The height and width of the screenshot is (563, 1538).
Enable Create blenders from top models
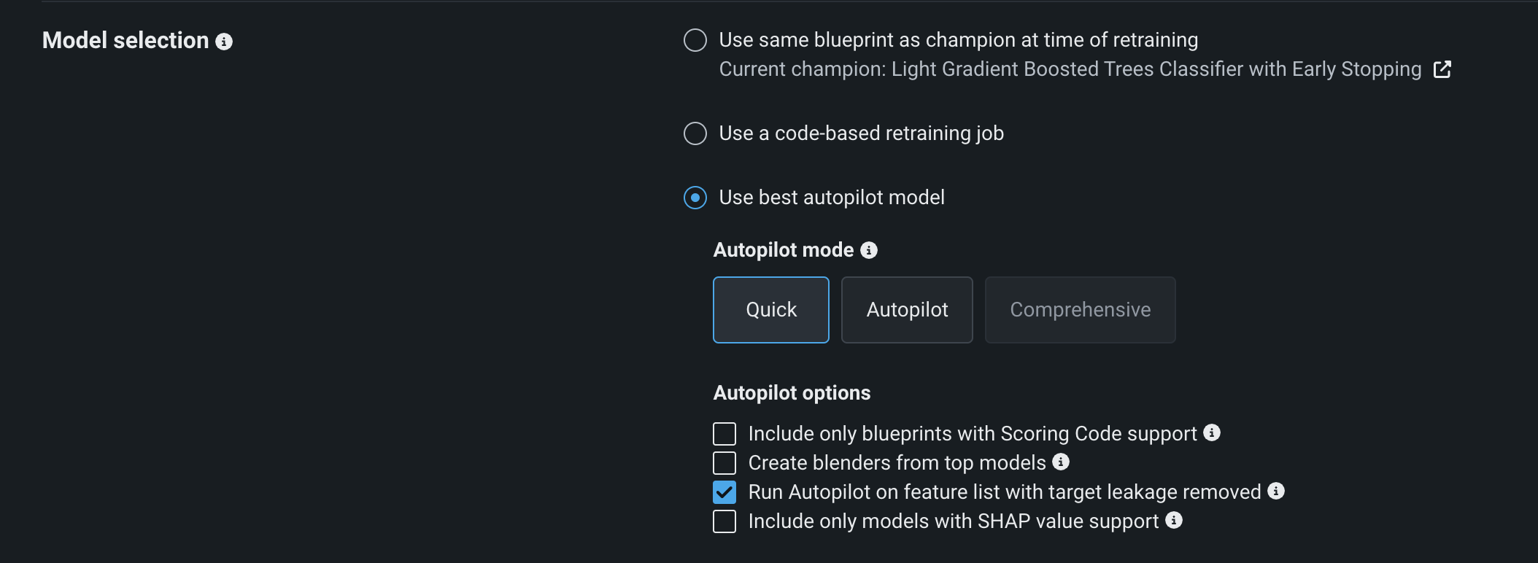[x=724, y=463]
